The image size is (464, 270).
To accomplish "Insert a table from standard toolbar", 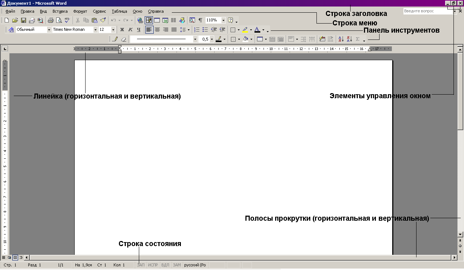I will coord(157,20).
